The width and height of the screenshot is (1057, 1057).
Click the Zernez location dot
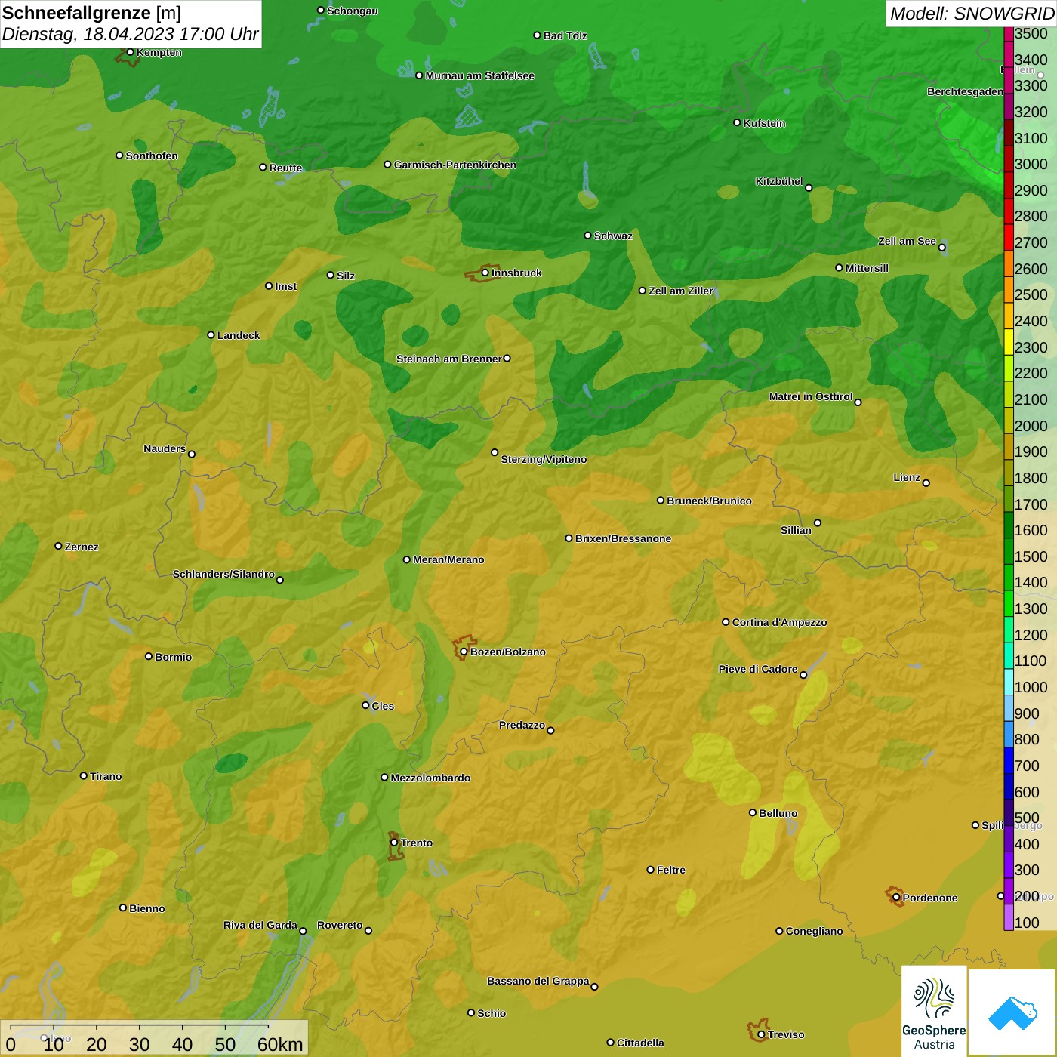58,546
